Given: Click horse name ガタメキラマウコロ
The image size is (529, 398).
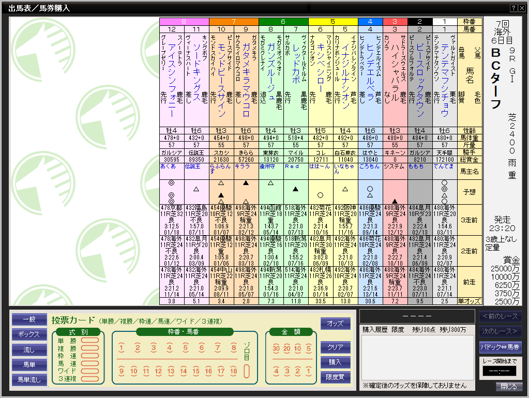Looking at the screenshot, I should pos(246,80).
